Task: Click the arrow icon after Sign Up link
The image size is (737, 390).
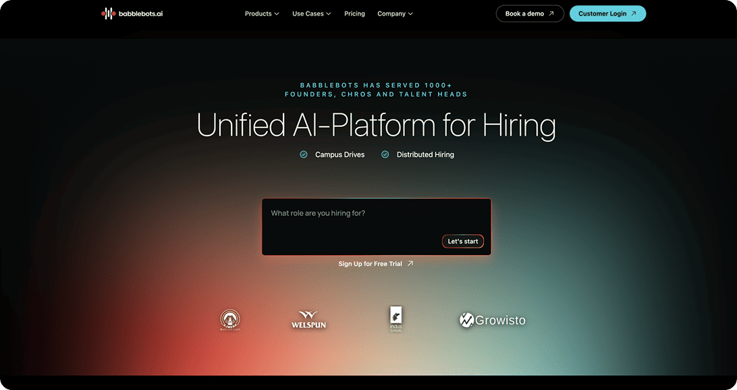Action: pos(410,264)
